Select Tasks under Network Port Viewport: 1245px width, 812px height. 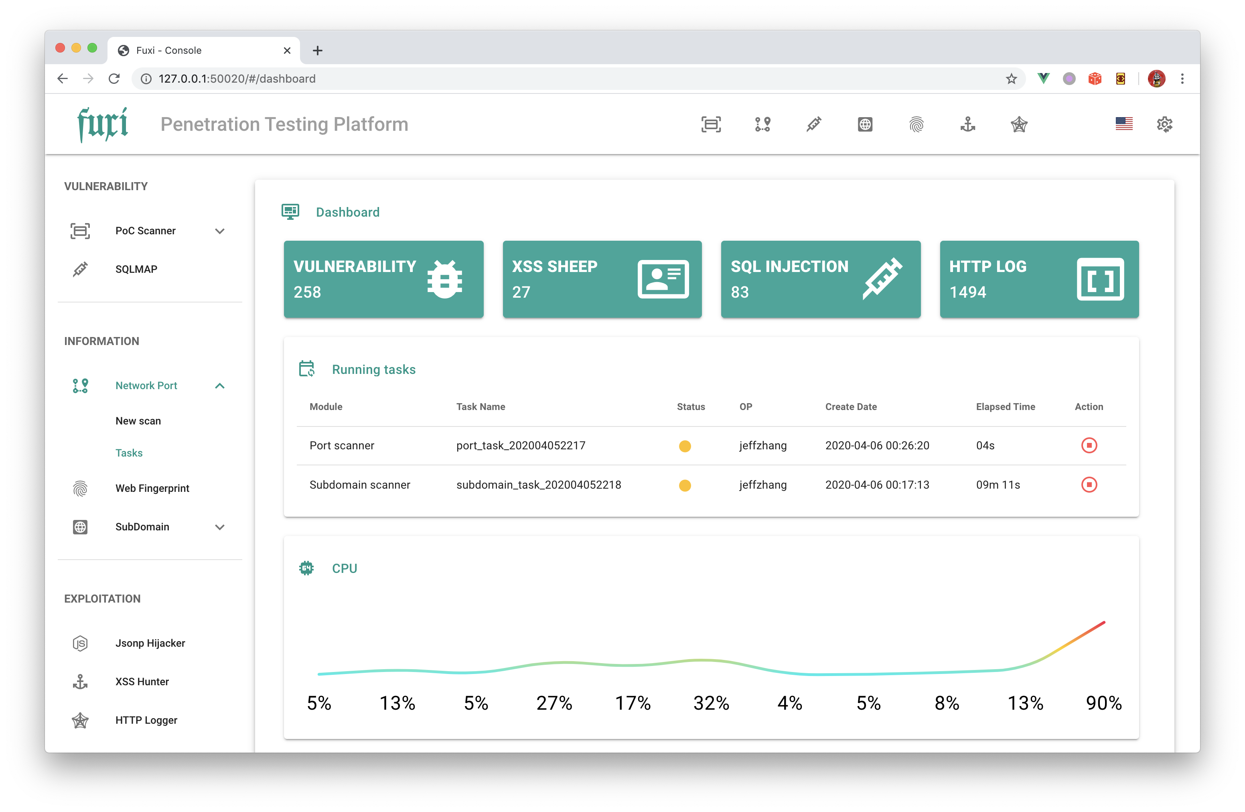pyautogui.click(x=129, y=453)
